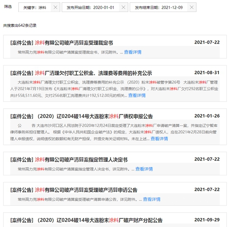Click the 共搜索出642条记录 result count
The width and height of the screenshot is (230, 227).
tap(20, 26)
